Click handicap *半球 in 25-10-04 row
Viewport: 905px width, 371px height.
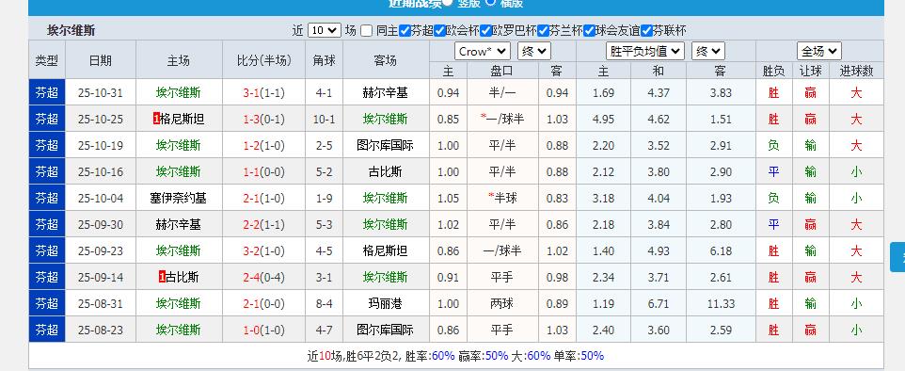(502, 199)
